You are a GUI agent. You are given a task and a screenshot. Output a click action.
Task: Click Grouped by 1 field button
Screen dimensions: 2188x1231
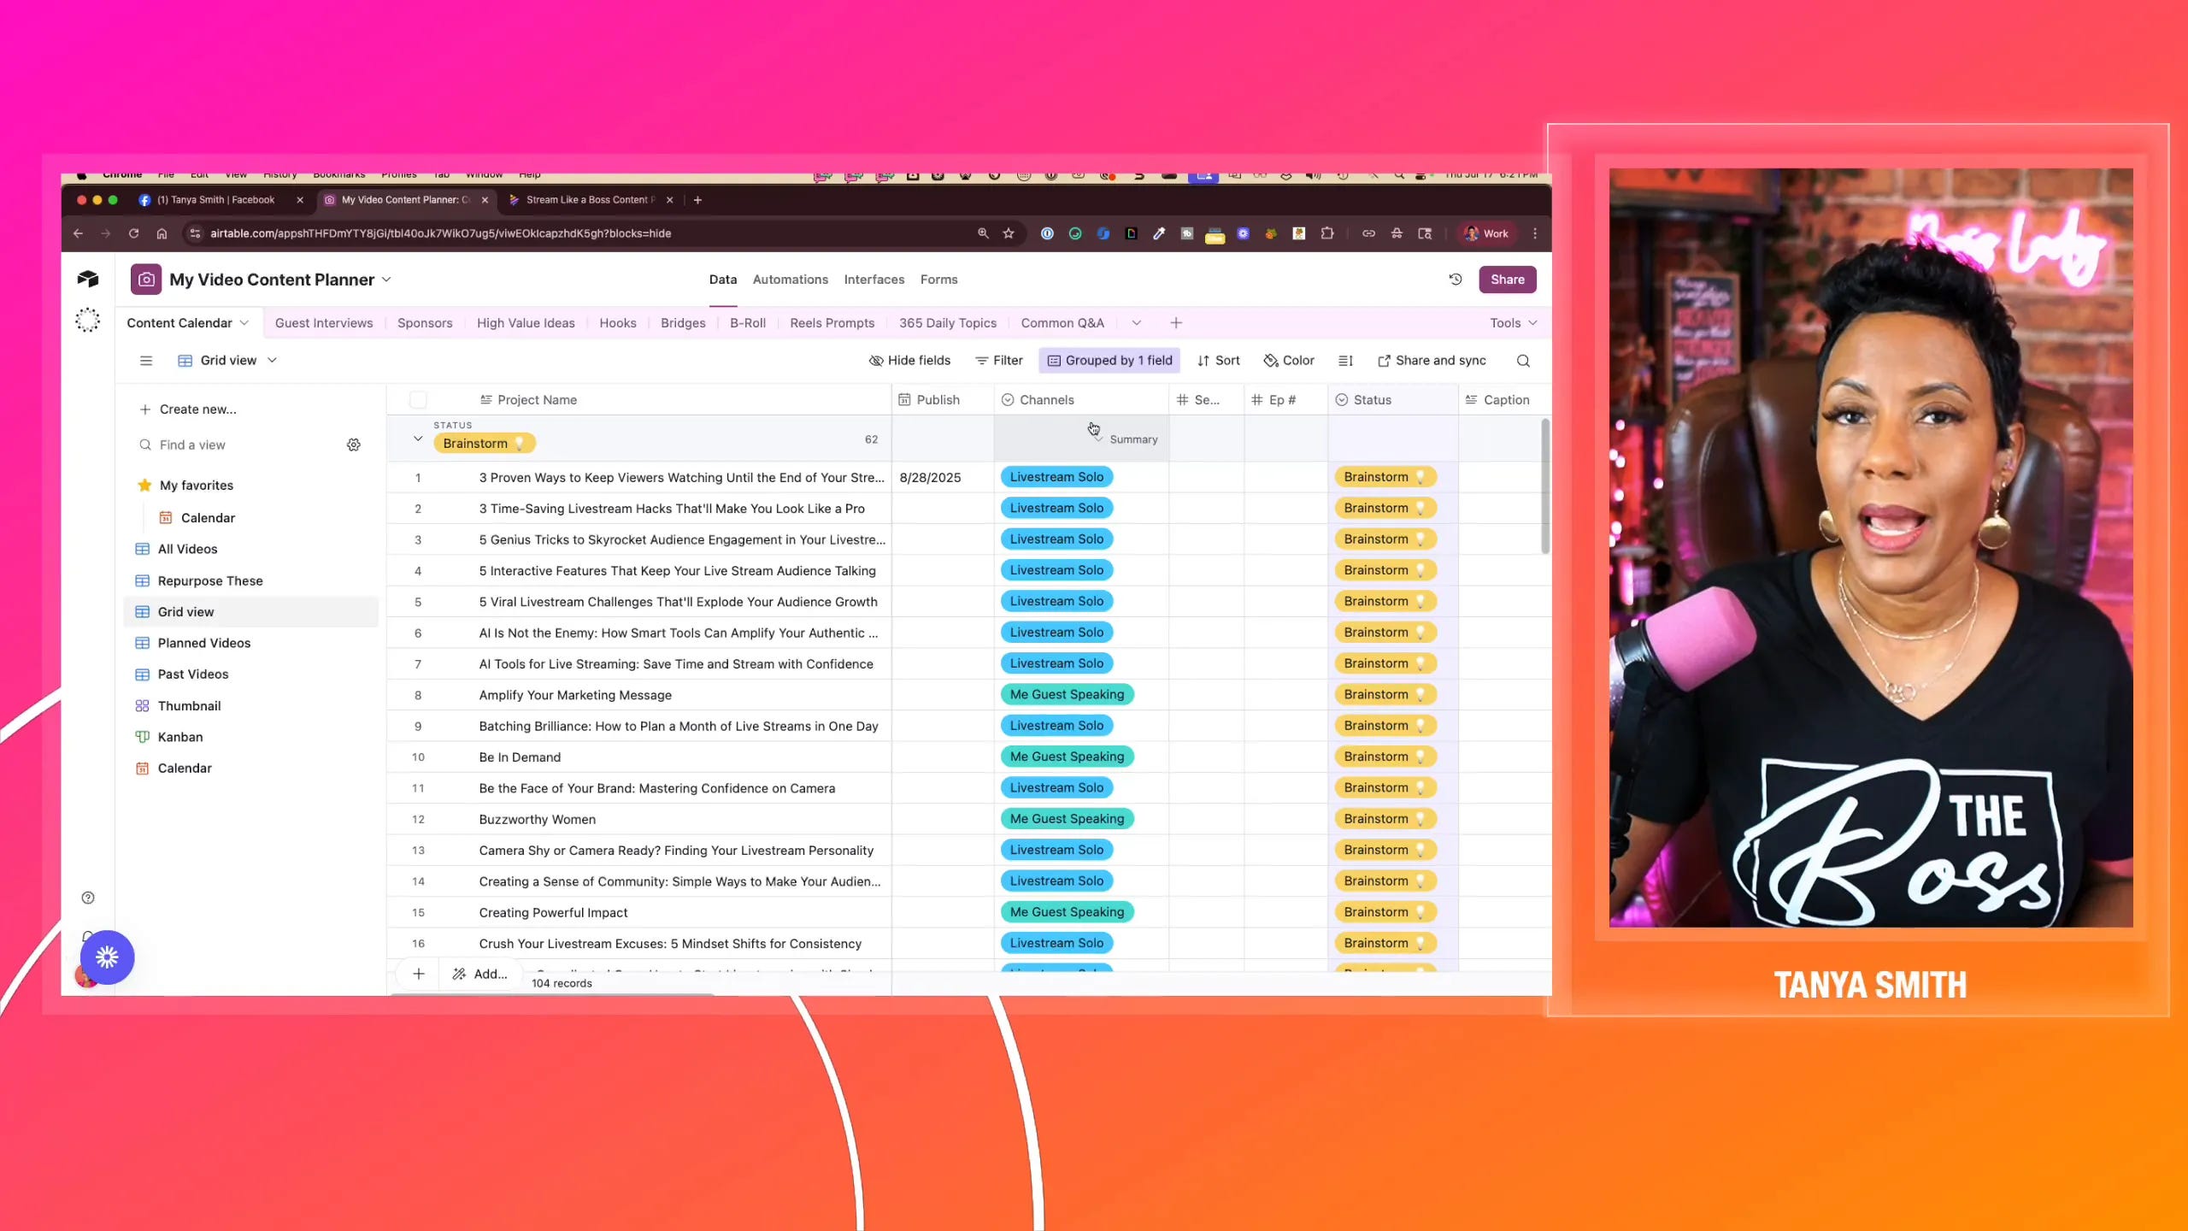pos(1109,361)
